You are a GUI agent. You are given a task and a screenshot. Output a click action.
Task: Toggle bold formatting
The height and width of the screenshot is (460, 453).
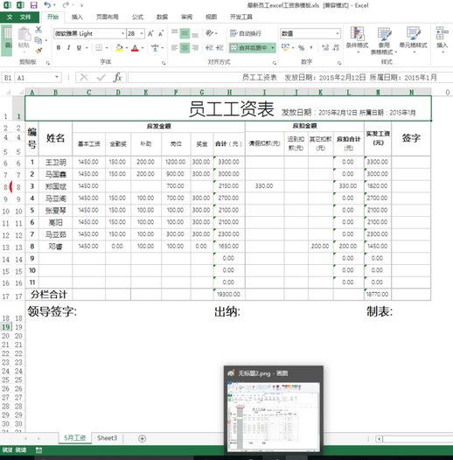[x=59, y=47]
